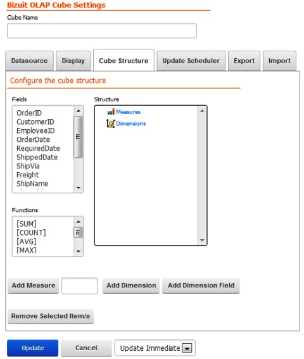This screenshot has width=304, height=359.
Task: Open the Update Scheduler tab
Action: click(x=191, y=61)
